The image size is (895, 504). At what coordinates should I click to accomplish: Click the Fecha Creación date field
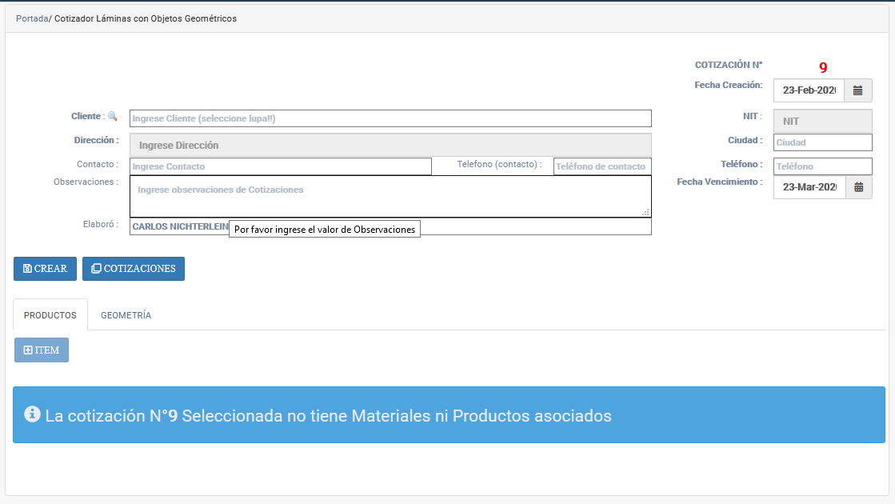click(809, 90)
